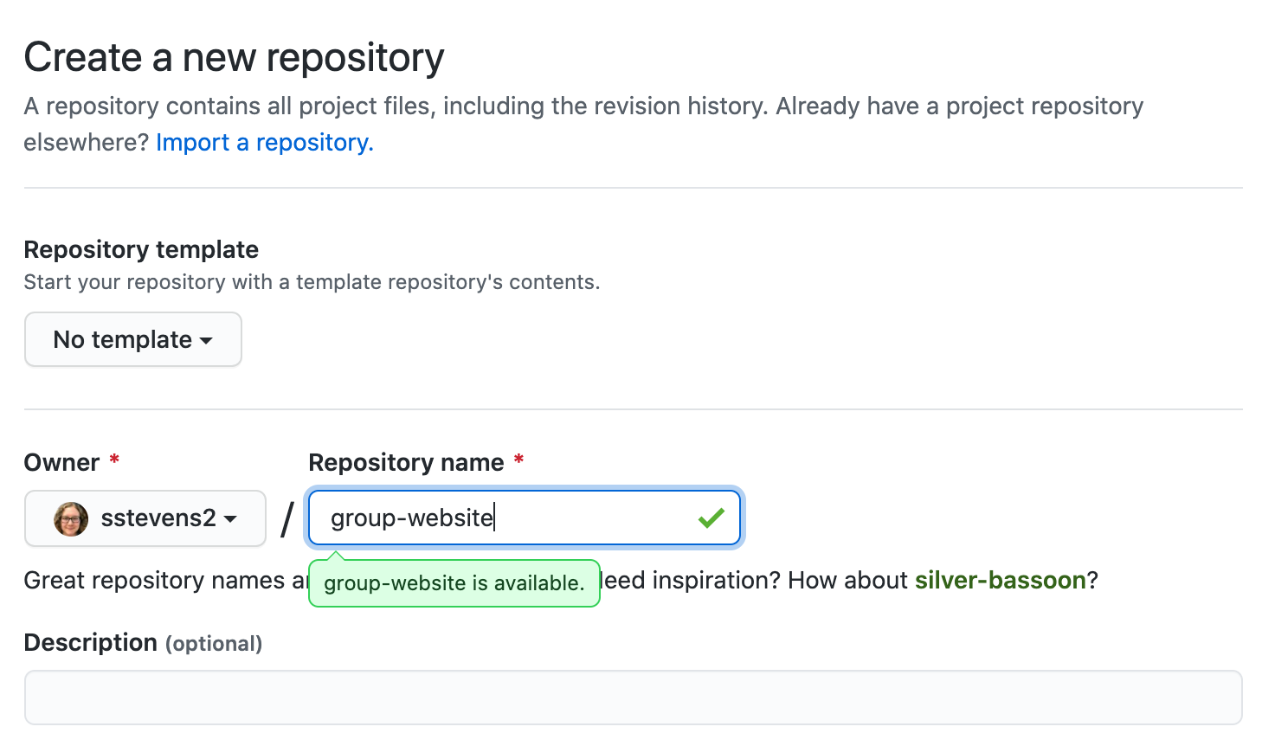1262x746 pixels.
Task: Click the caret arrow beside sstevens2
Action: [x=230, y=520]
